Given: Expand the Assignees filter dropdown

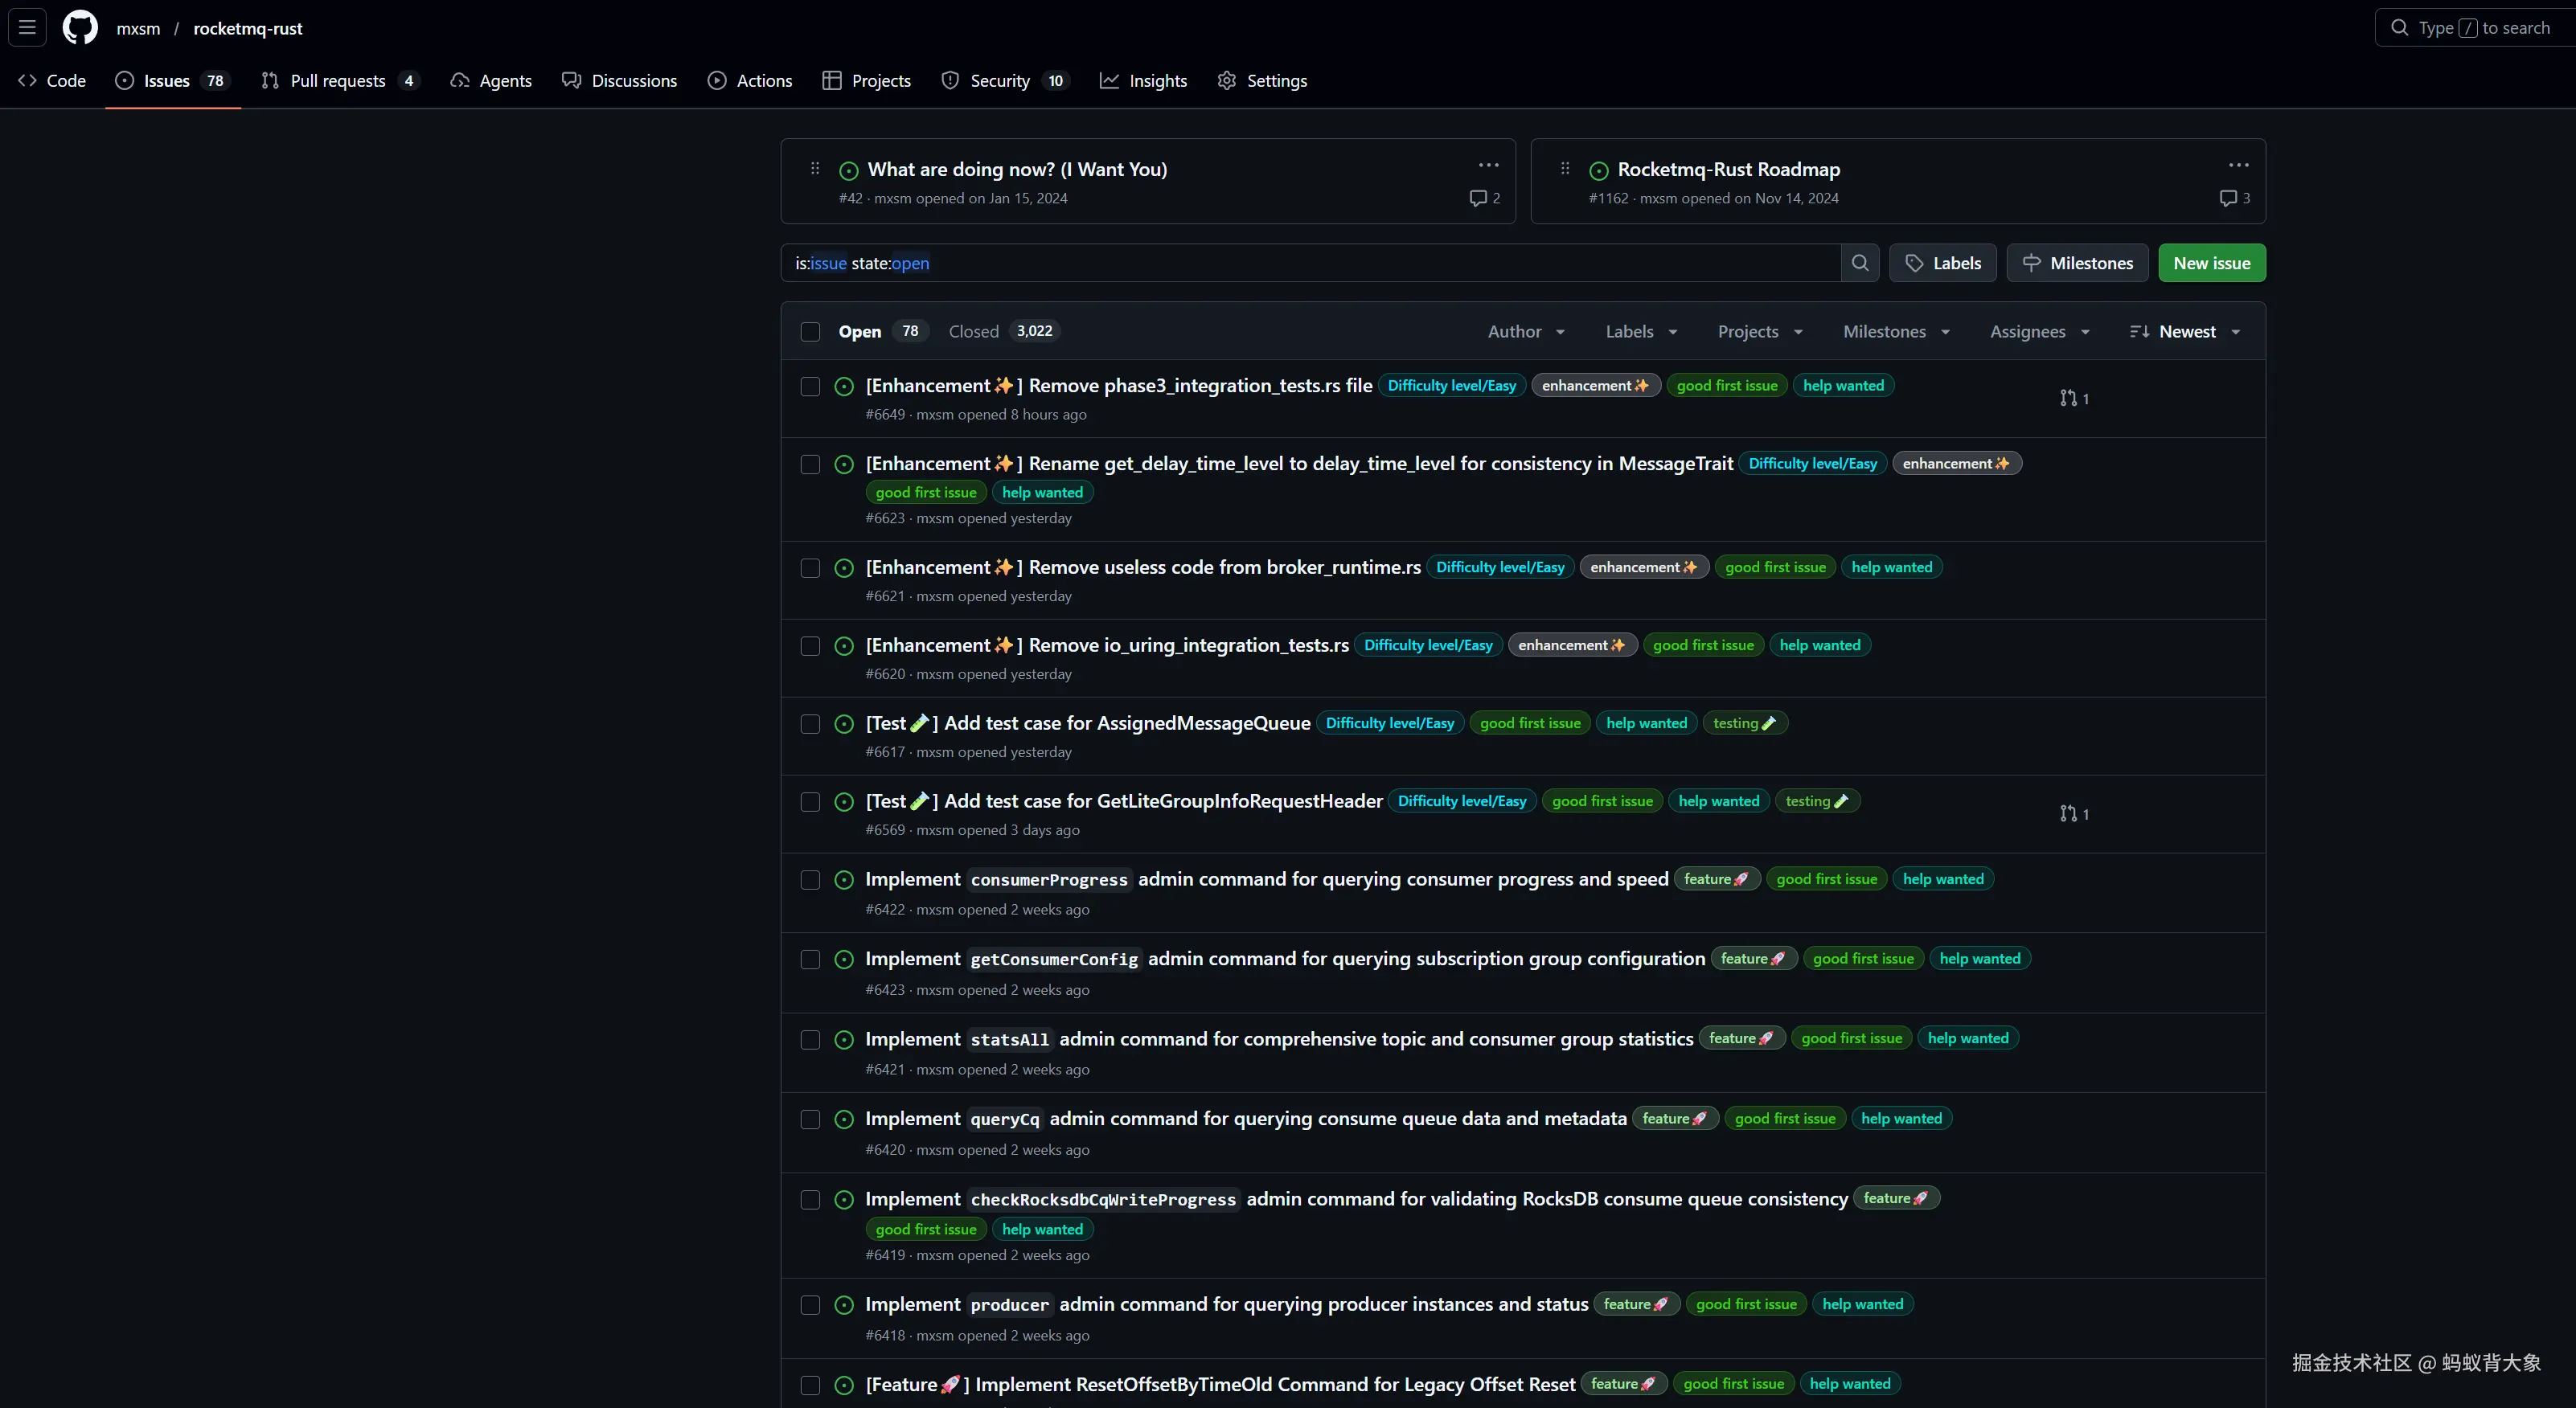Looking at the screenshot, I should [x=2039, y=332].
